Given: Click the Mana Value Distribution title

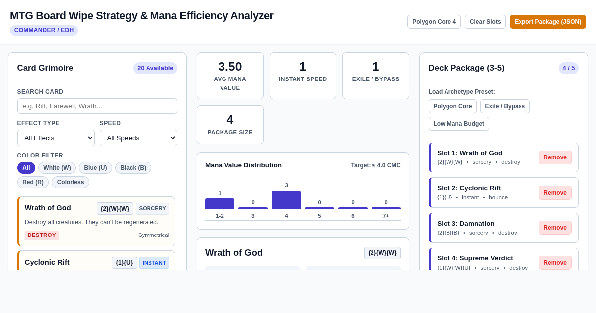Looking at the screenshot, I should click(x=243, y=165).
